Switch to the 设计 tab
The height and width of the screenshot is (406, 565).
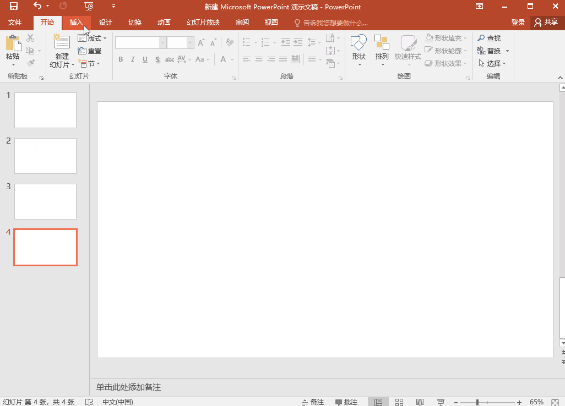[105, 23]
